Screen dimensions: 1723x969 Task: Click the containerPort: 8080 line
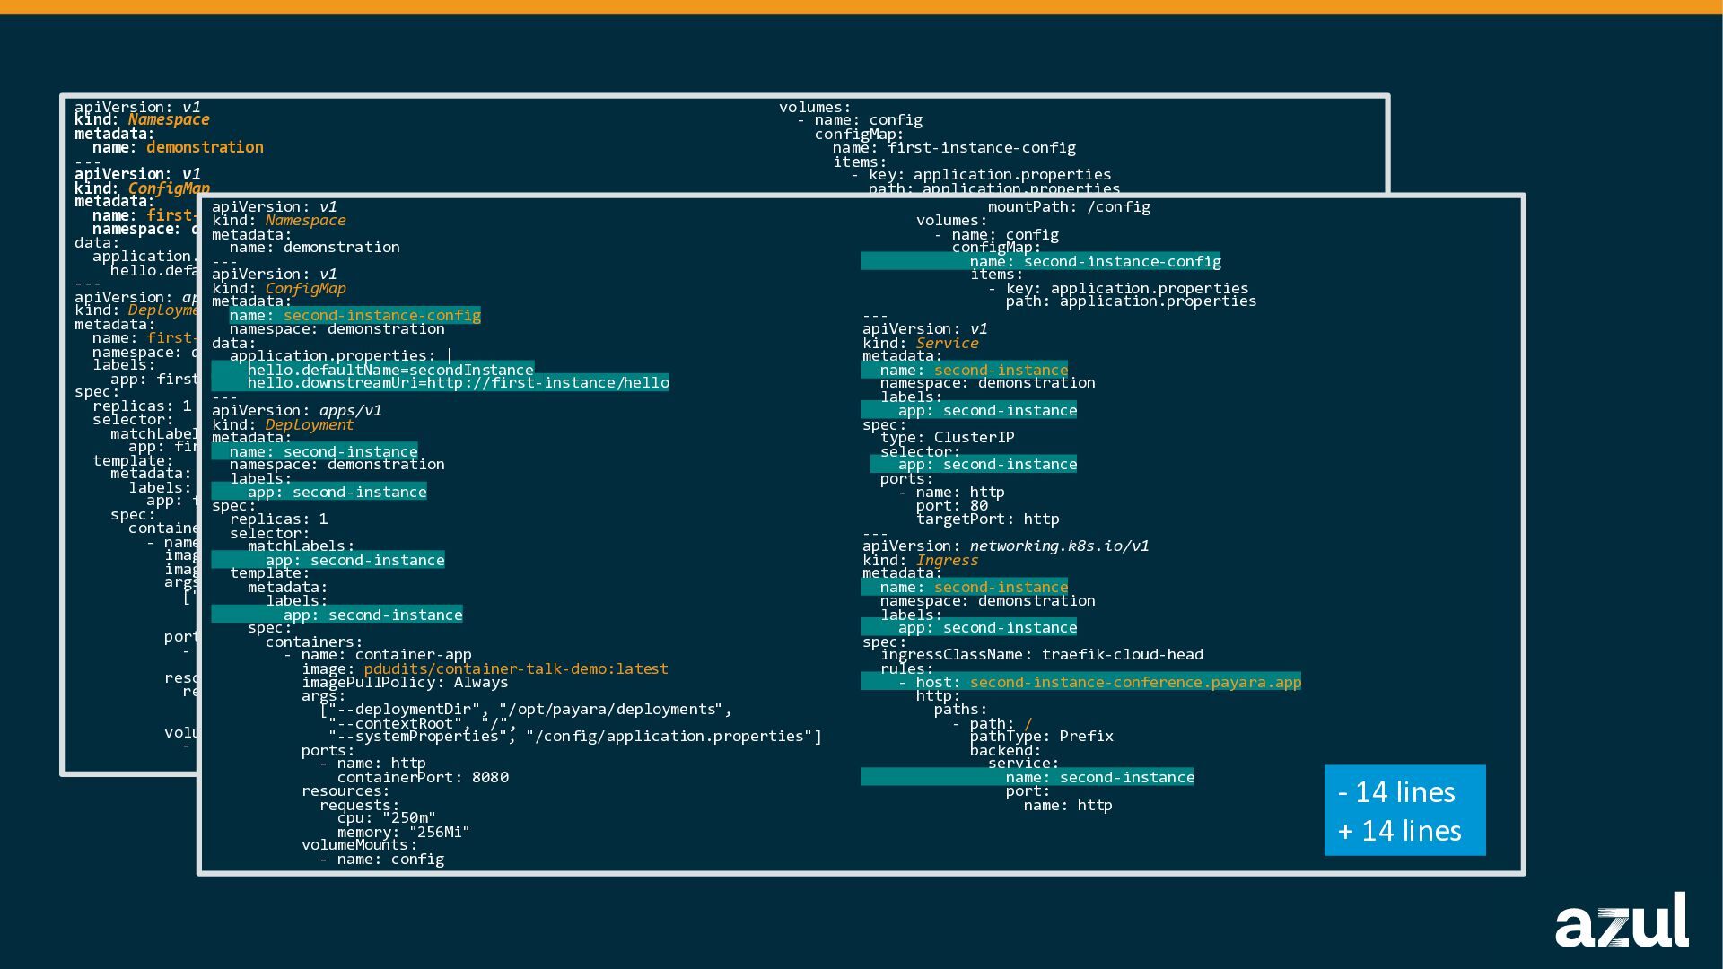point(423,777)
